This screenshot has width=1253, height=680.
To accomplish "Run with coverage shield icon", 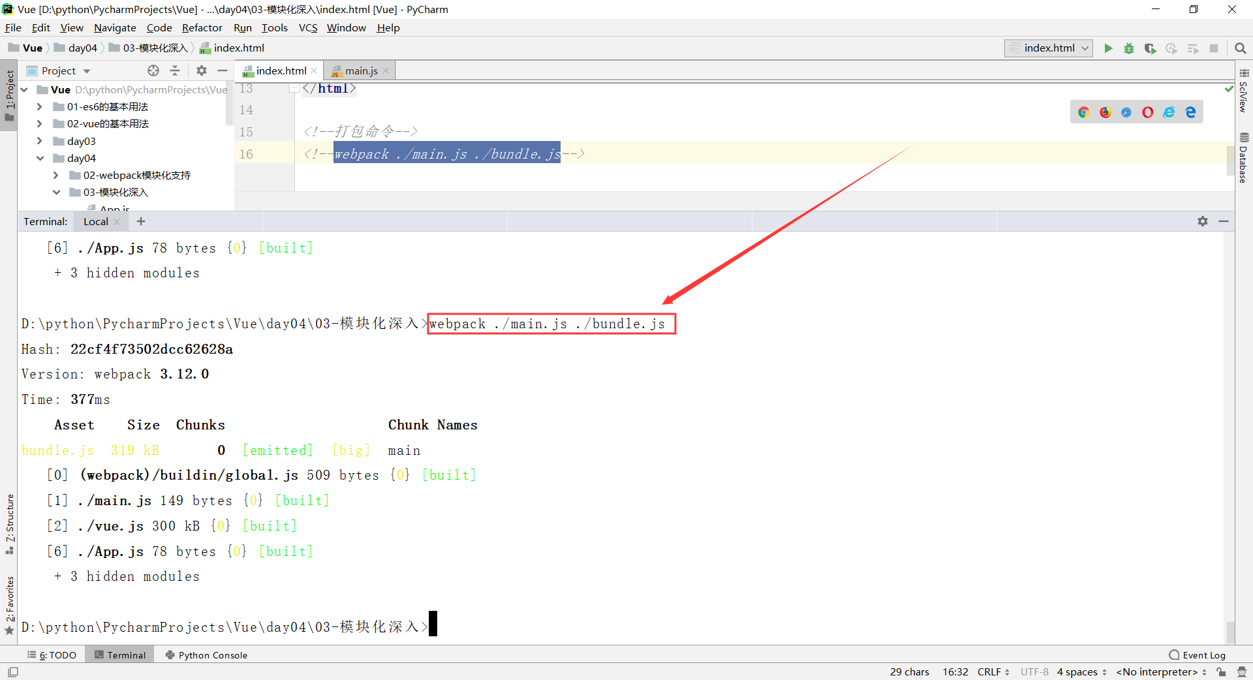I will pyautogui.click(x=1150, y=48).
